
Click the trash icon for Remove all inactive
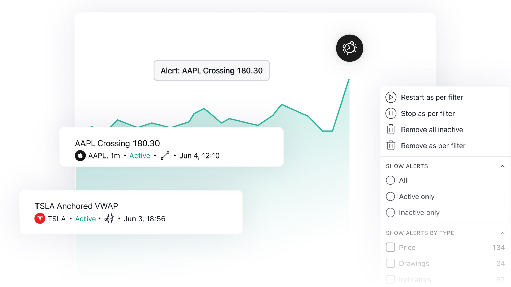tap(391, 130)
